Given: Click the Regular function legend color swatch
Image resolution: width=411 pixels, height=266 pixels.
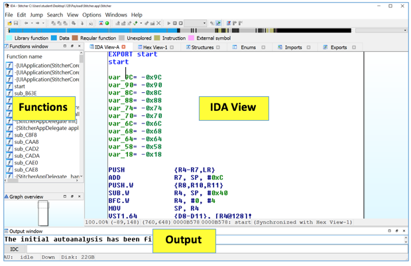Looking at the screenshot, I should (x=76, y=38).
